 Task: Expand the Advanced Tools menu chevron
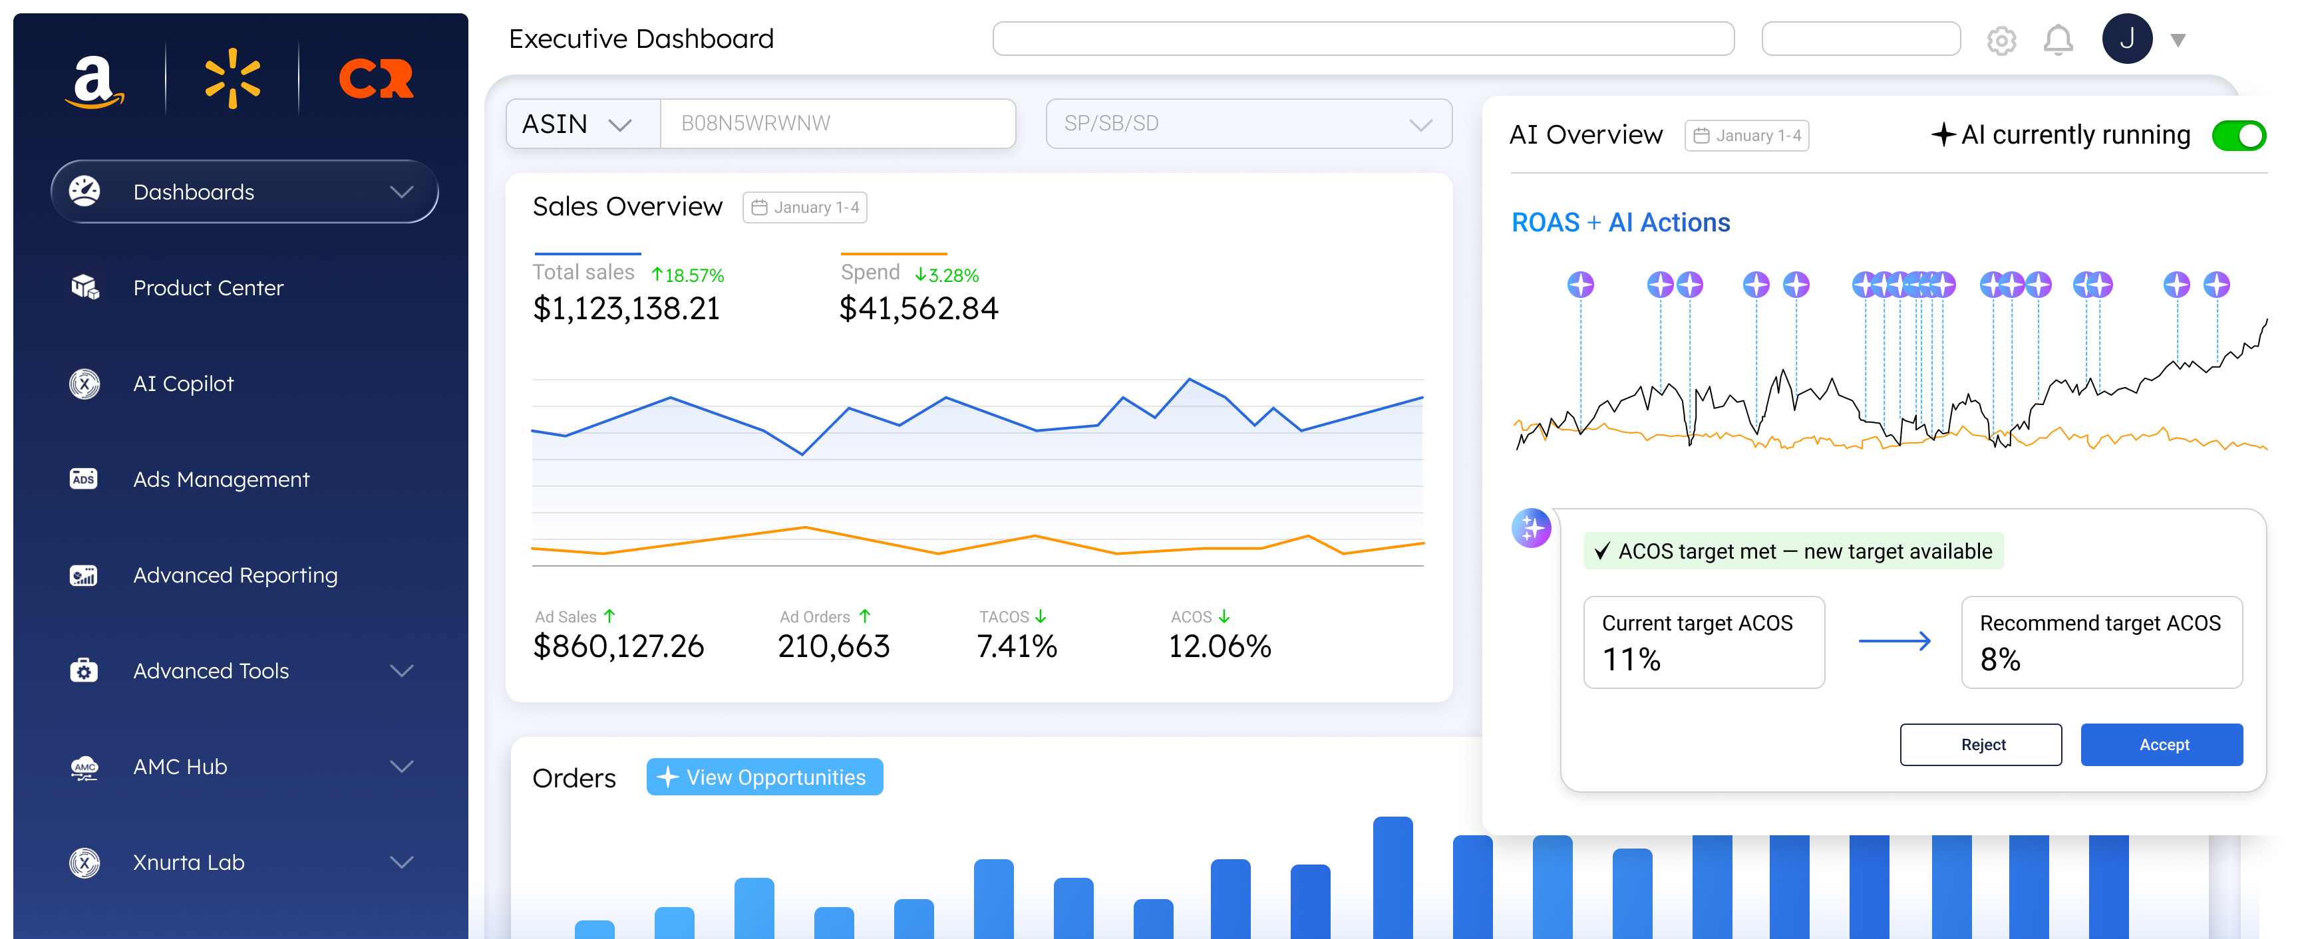tap(401, 671)
